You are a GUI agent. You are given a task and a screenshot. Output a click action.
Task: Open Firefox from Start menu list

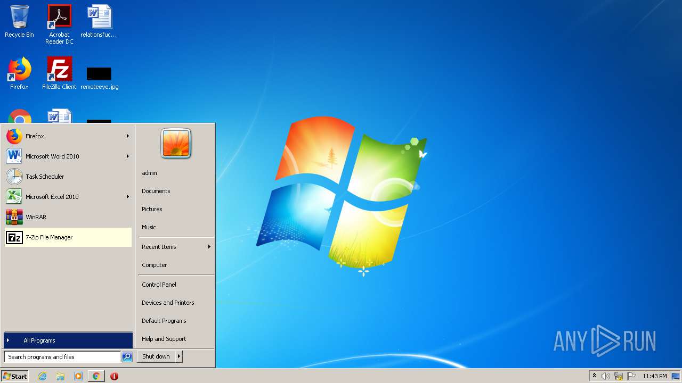coord(68,136)
